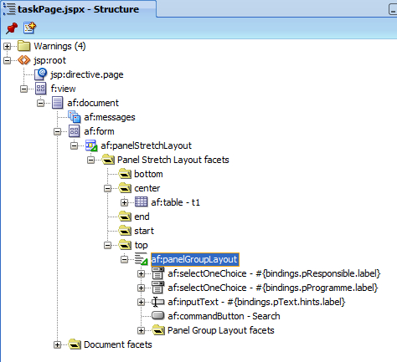
Task: Collapse the center facet
Action: (108, 188)
